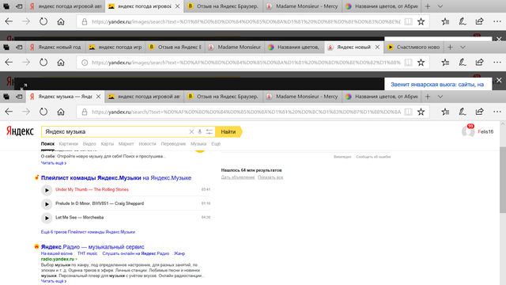506x285 pixels.
Task: Switch to Яндекс новый год tab in the middle window
Action: (56, 47)
